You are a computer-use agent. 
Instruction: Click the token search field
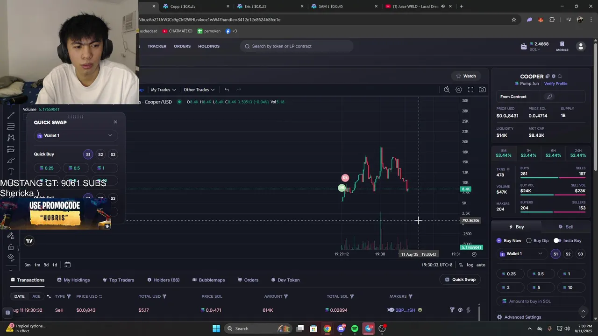(x=297, y=46)
